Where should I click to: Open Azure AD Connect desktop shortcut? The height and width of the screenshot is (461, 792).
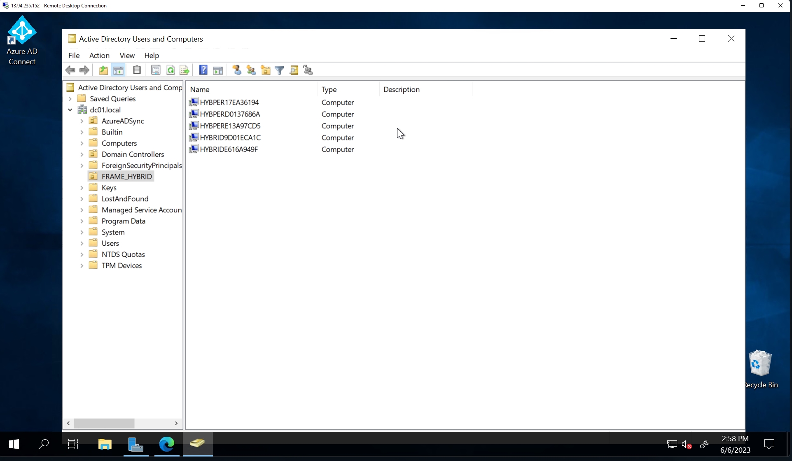22,40
